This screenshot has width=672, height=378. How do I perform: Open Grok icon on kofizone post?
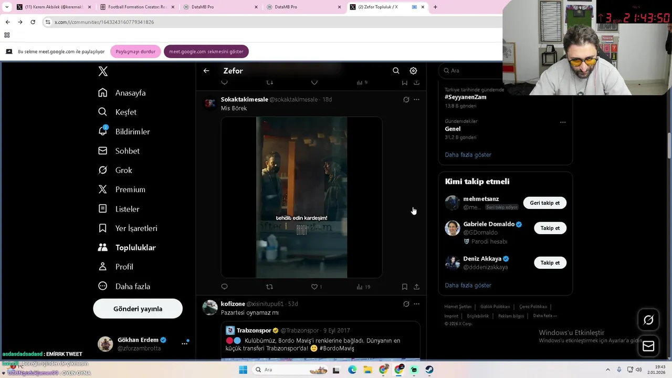pyautogui.click(x=406, y=304)
